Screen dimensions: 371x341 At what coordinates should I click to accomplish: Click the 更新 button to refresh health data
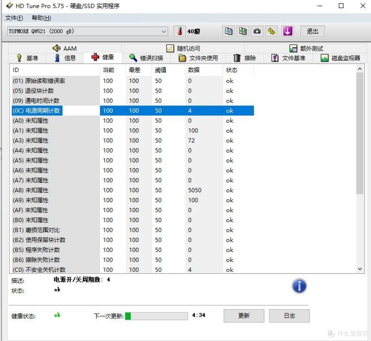244,316
